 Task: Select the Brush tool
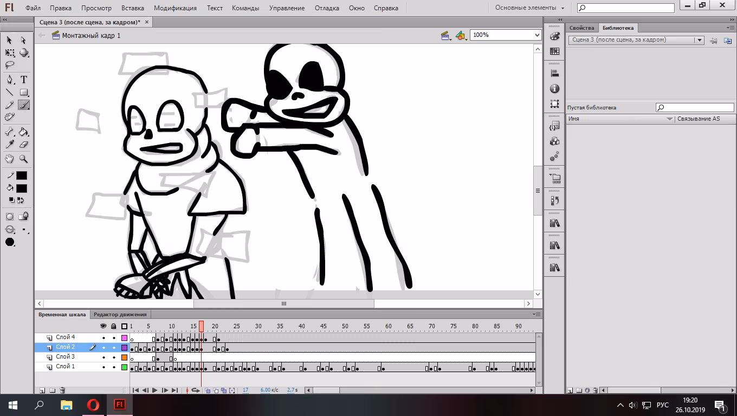[x=23, y=105]
